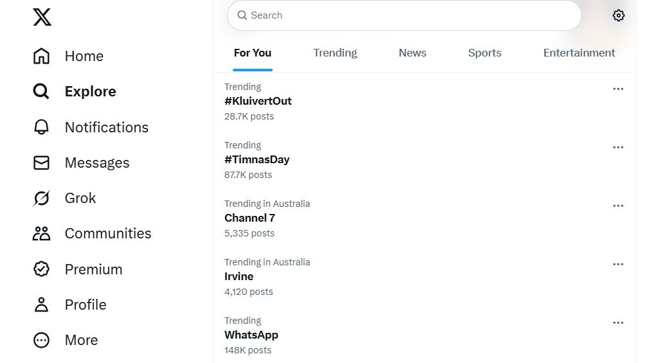Image resolution: width=647 pixels, height=363 pixels.
Task: Open Explore settings gear icon
Action: (618, 15)
